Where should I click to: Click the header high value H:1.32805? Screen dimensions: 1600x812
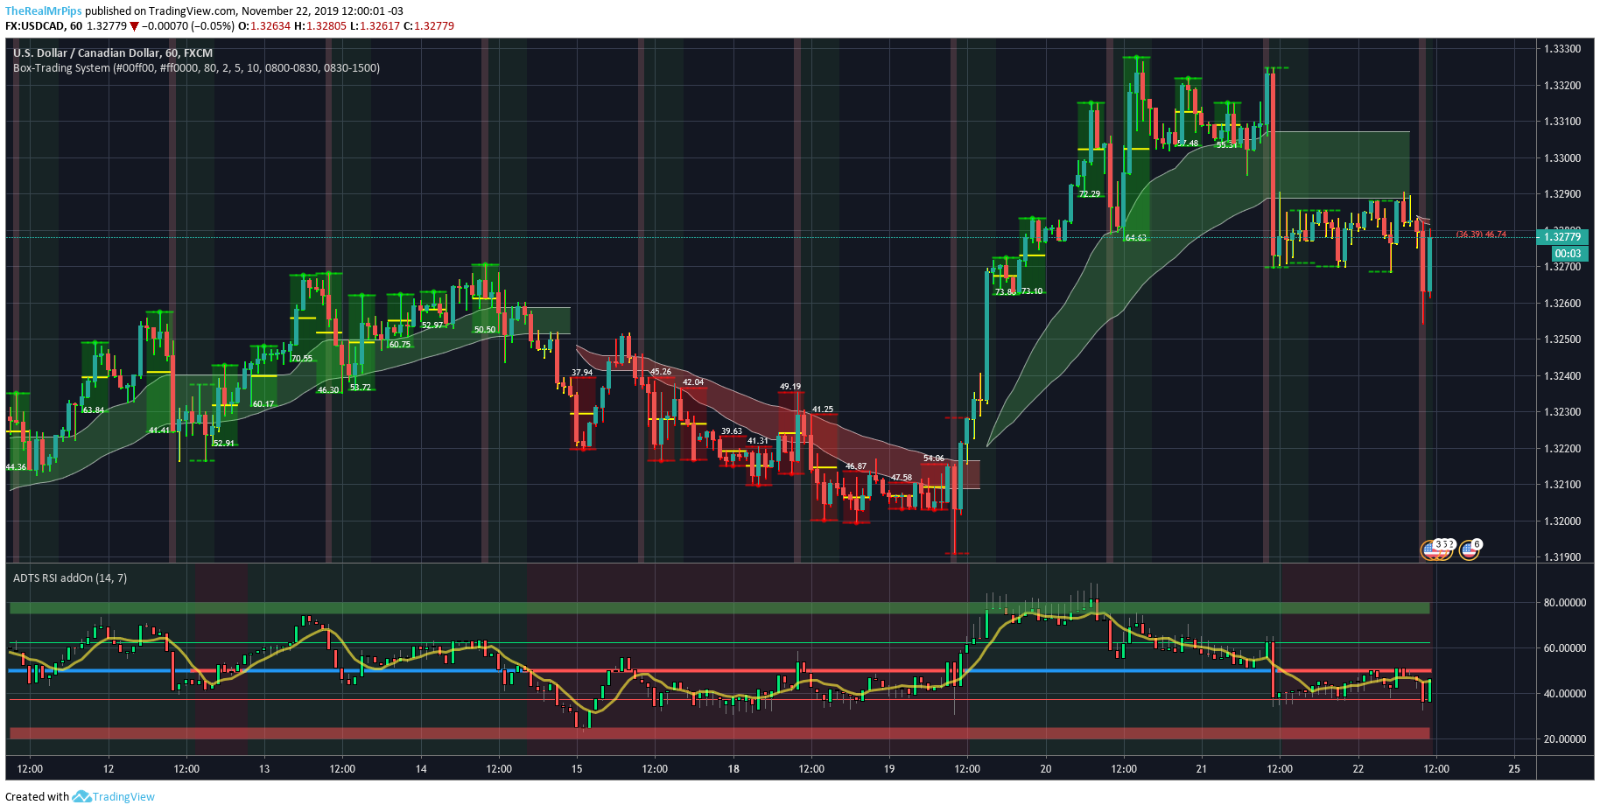(320, 26)
